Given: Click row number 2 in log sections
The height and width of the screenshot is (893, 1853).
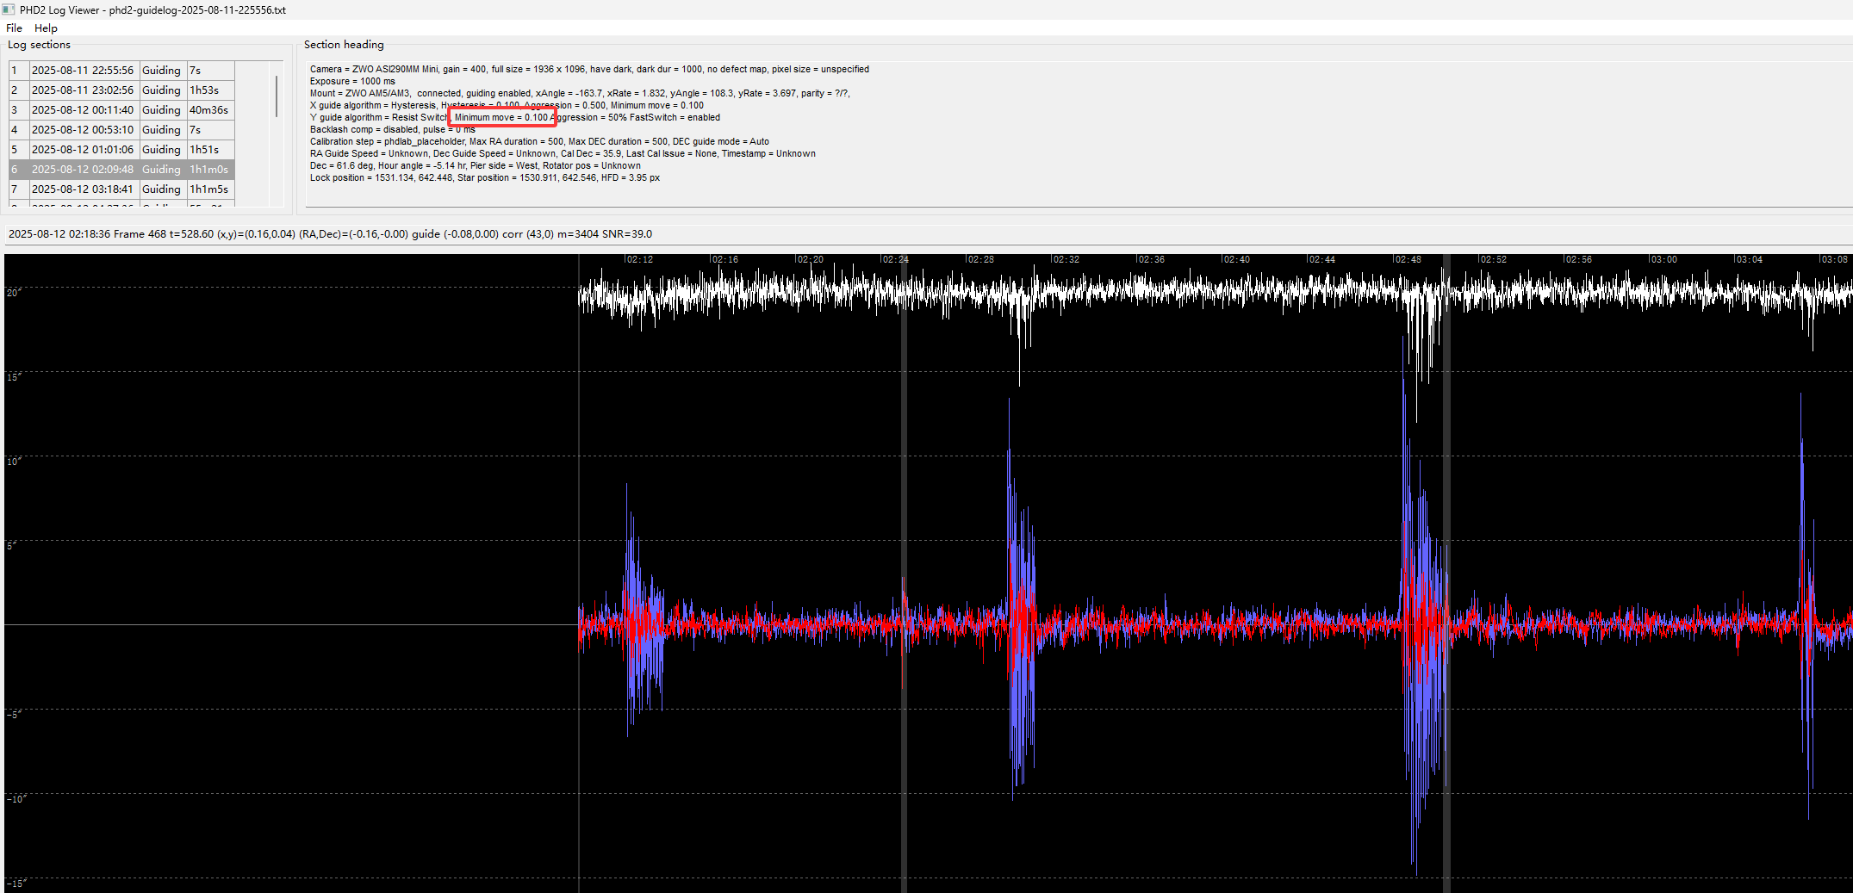Looking at the screenshot, I should (19, 90).
